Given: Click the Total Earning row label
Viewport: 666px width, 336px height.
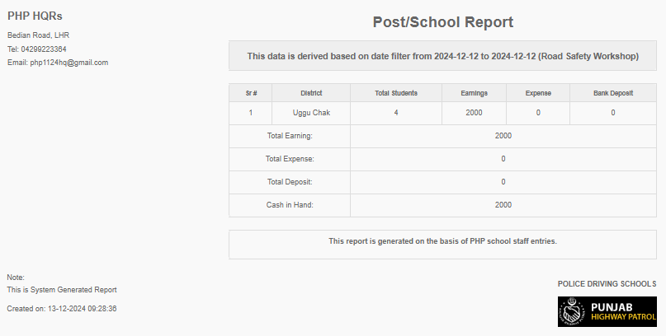Looking at the screenshot, I should click(x=290, y=136).
